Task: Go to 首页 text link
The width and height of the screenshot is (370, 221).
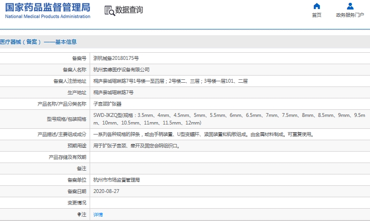Action: coord(317,15)
